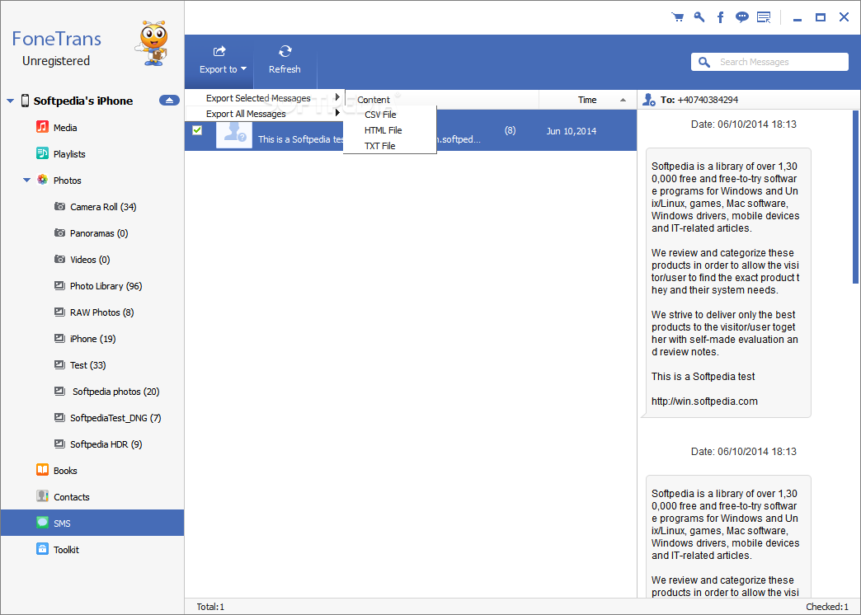Select the Softpedia's iPhone device name

pos(83,101)
